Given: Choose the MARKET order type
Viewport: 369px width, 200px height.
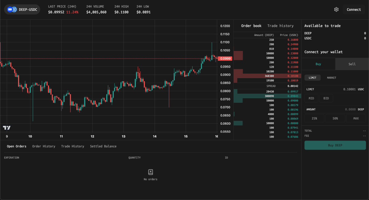Looking at the screenshot, I should point(331,78).
